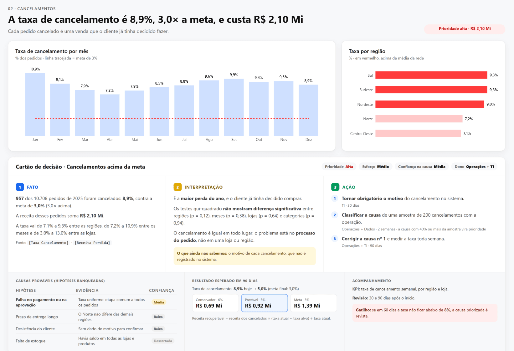Screen dimensions: 514x351
Task: Click the Esforço Médio chip
Action: 375,167
